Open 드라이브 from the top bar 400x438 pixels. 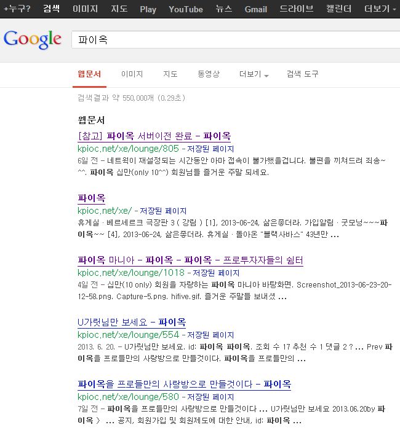(x=297, y=9)
